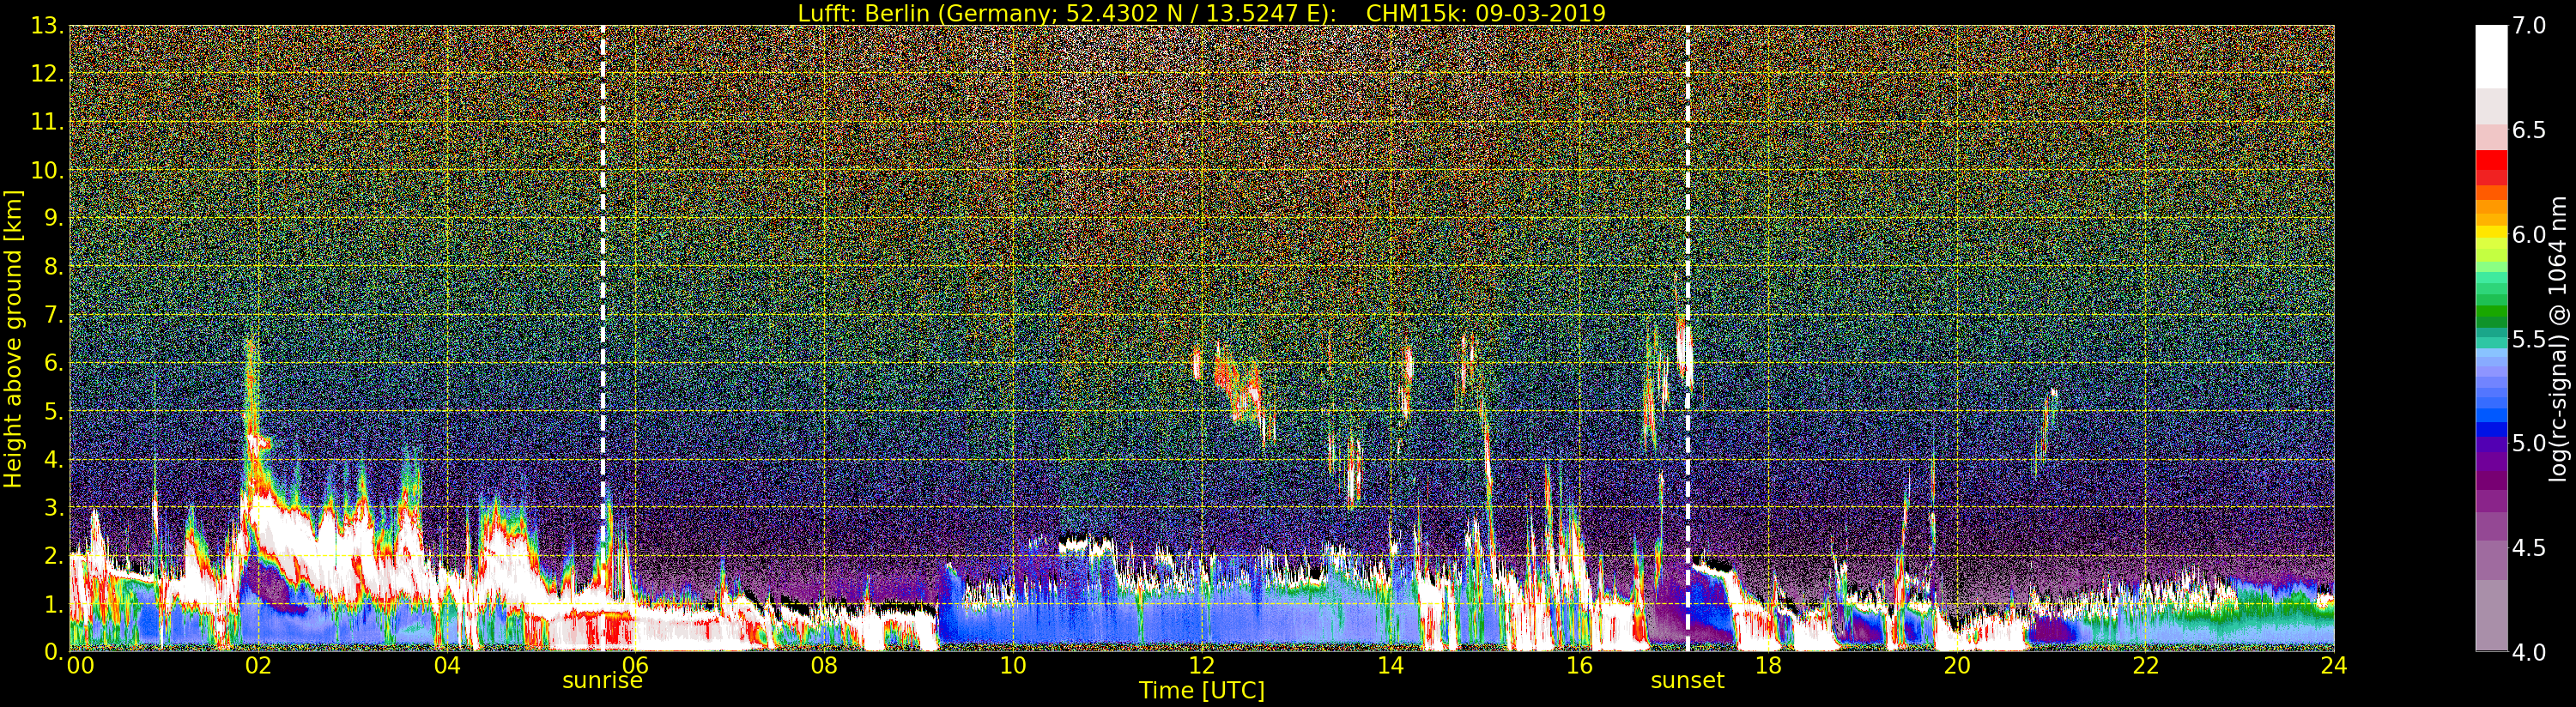
Task: Click the '5.5' colorbar tick label
Action: point(2529,339)
